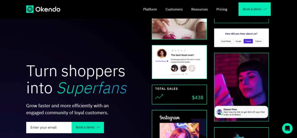Click the Total Sales trend arrow icon
Image resolution: width=297 pixels, height=138 pixels.
pyautogui.click(x=159, y=97)
